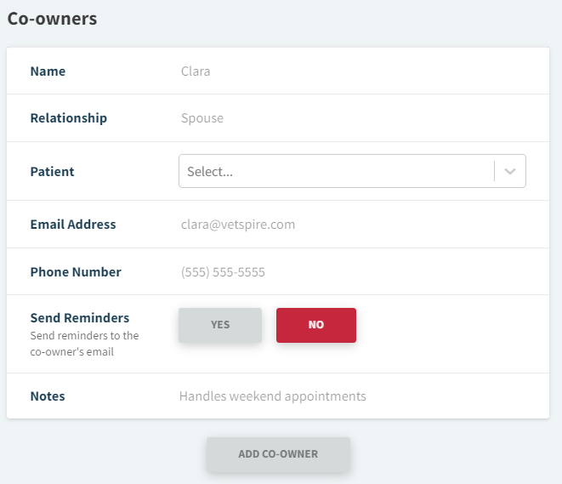The height and width of the screenshot is (484, 562).
Task: Click the Name field containing Clara
Action: click(x=196, y=71)
